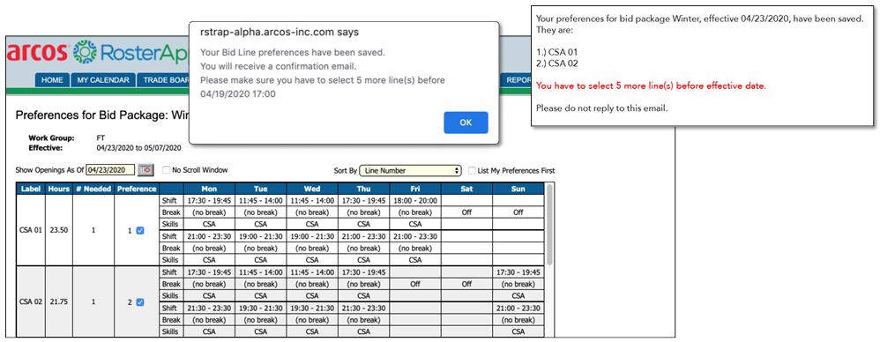Open the MY CALENDAR tab
The image size is (880, 342).
[x=104, y=80]
